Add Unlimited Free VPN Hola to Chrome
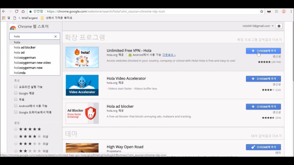 (263, 51)
